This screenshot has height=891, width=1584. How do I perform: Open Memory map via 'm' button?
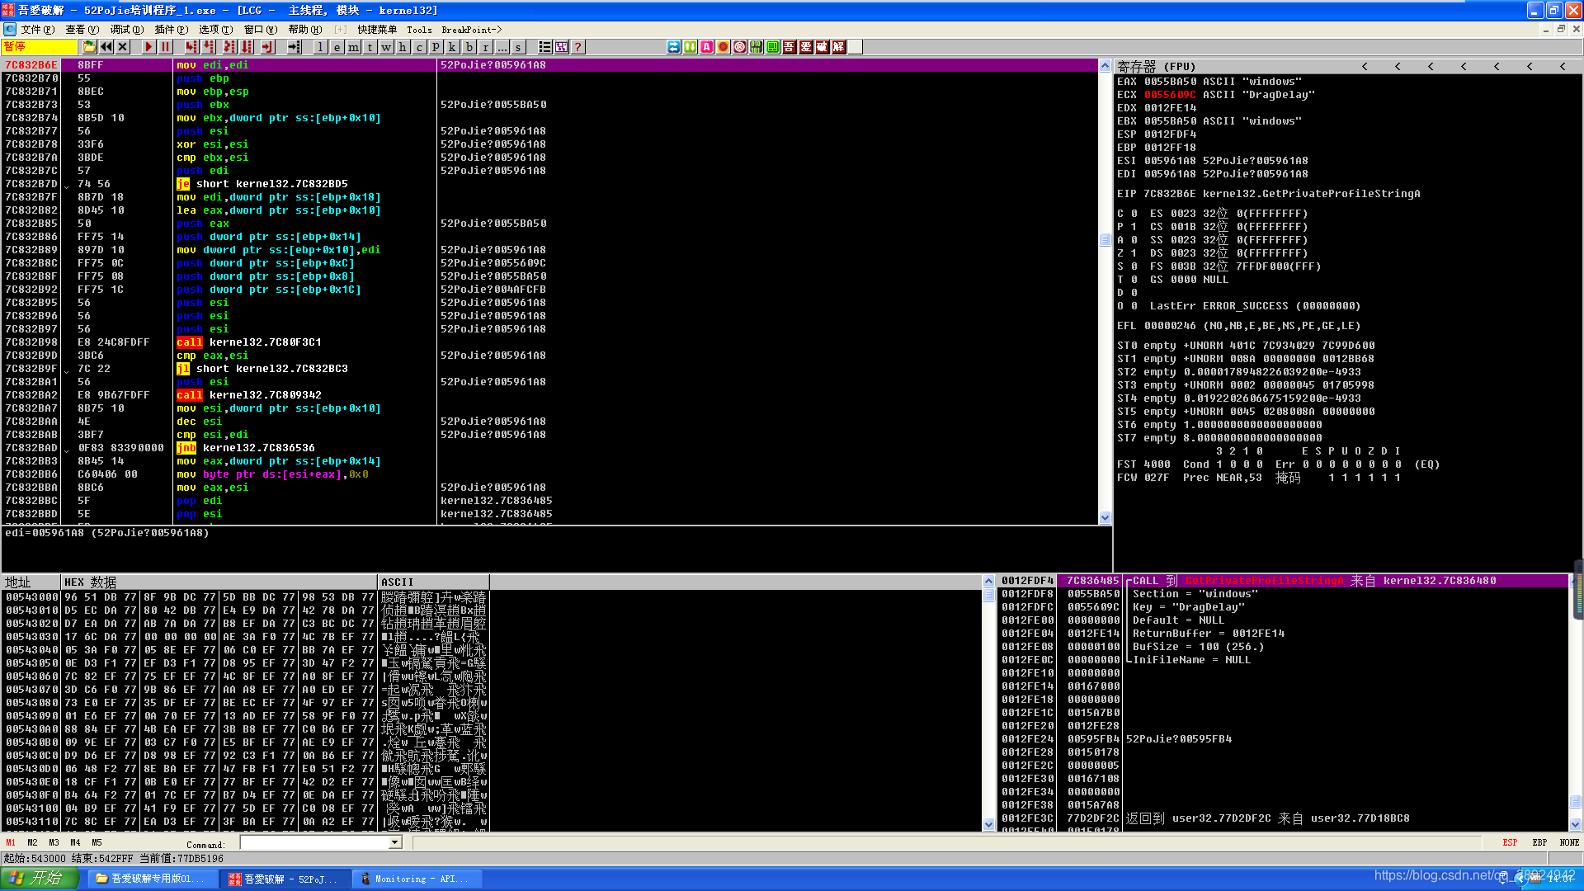[353, 47]
